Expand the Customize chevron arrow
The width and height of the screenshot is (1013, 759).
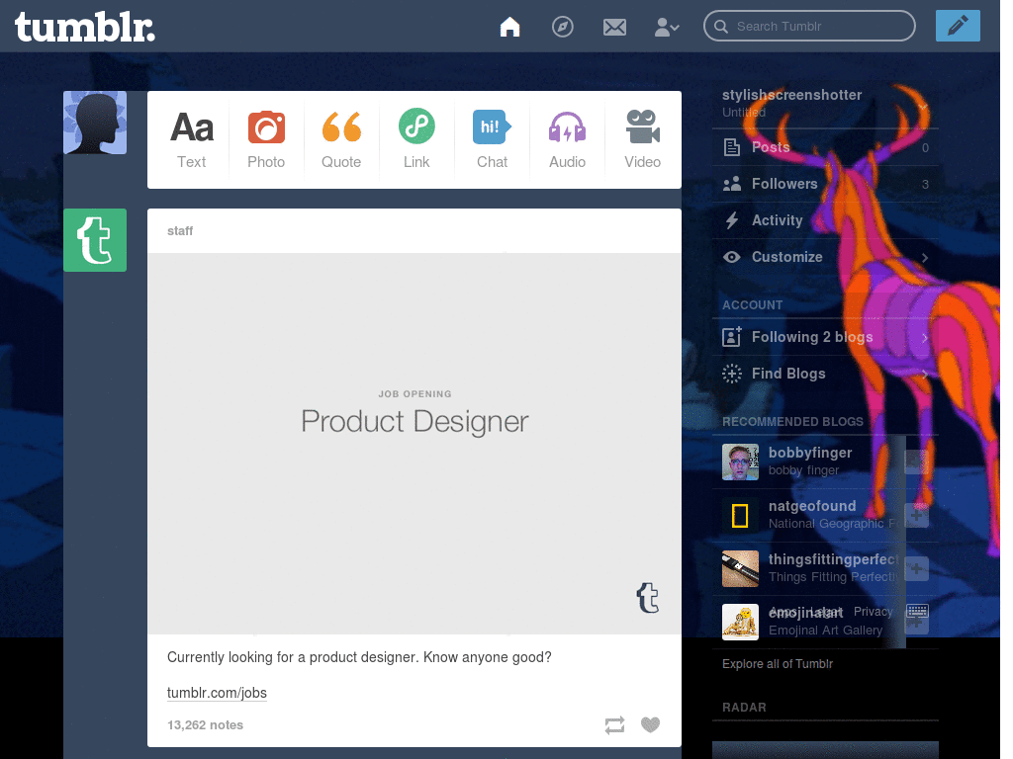pos(925,258)
